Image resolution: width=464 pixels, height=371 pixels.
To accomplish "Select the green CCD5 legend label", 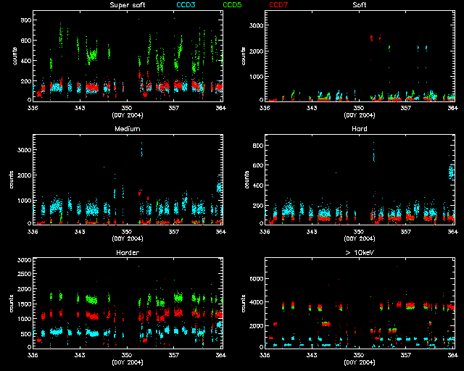I will (232, 5).
